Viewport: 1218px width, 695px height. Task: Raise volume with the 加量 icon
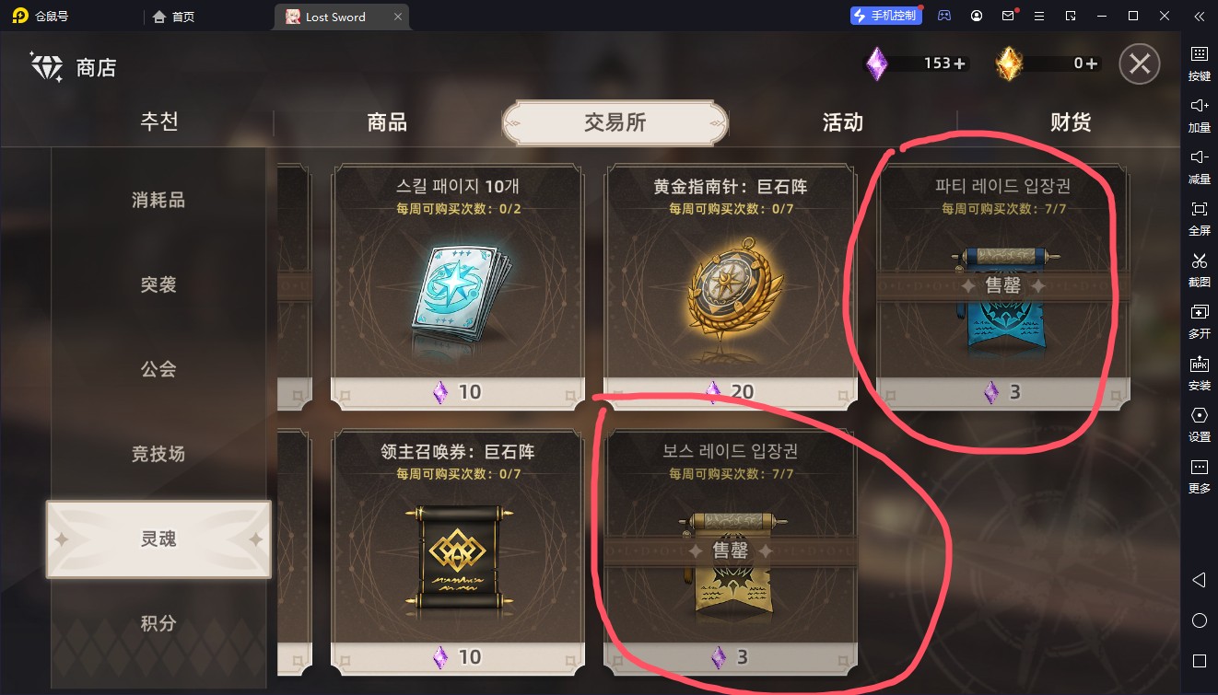pos(1199,114)
